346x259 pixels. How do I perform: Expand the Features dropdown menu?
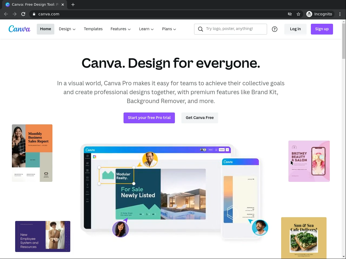point(121,29)
